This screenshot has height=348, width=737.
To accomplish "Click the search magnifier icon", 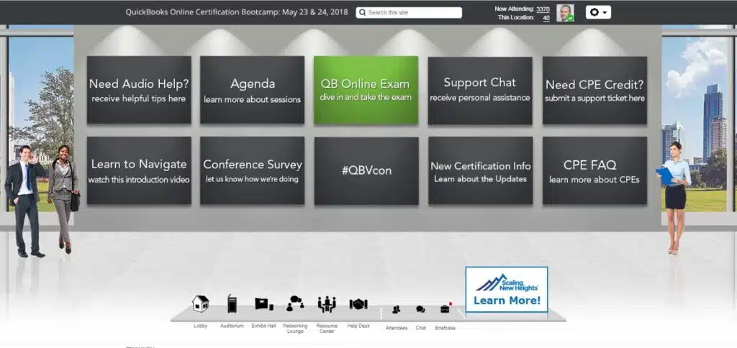I will 362,13.
